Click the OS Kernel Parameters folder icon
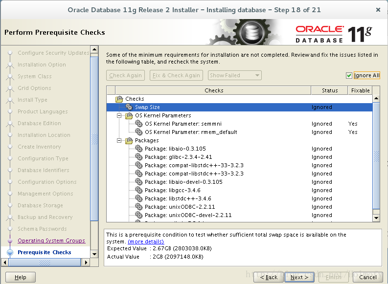Screen dimensions: 388x284 pos(129,116)
